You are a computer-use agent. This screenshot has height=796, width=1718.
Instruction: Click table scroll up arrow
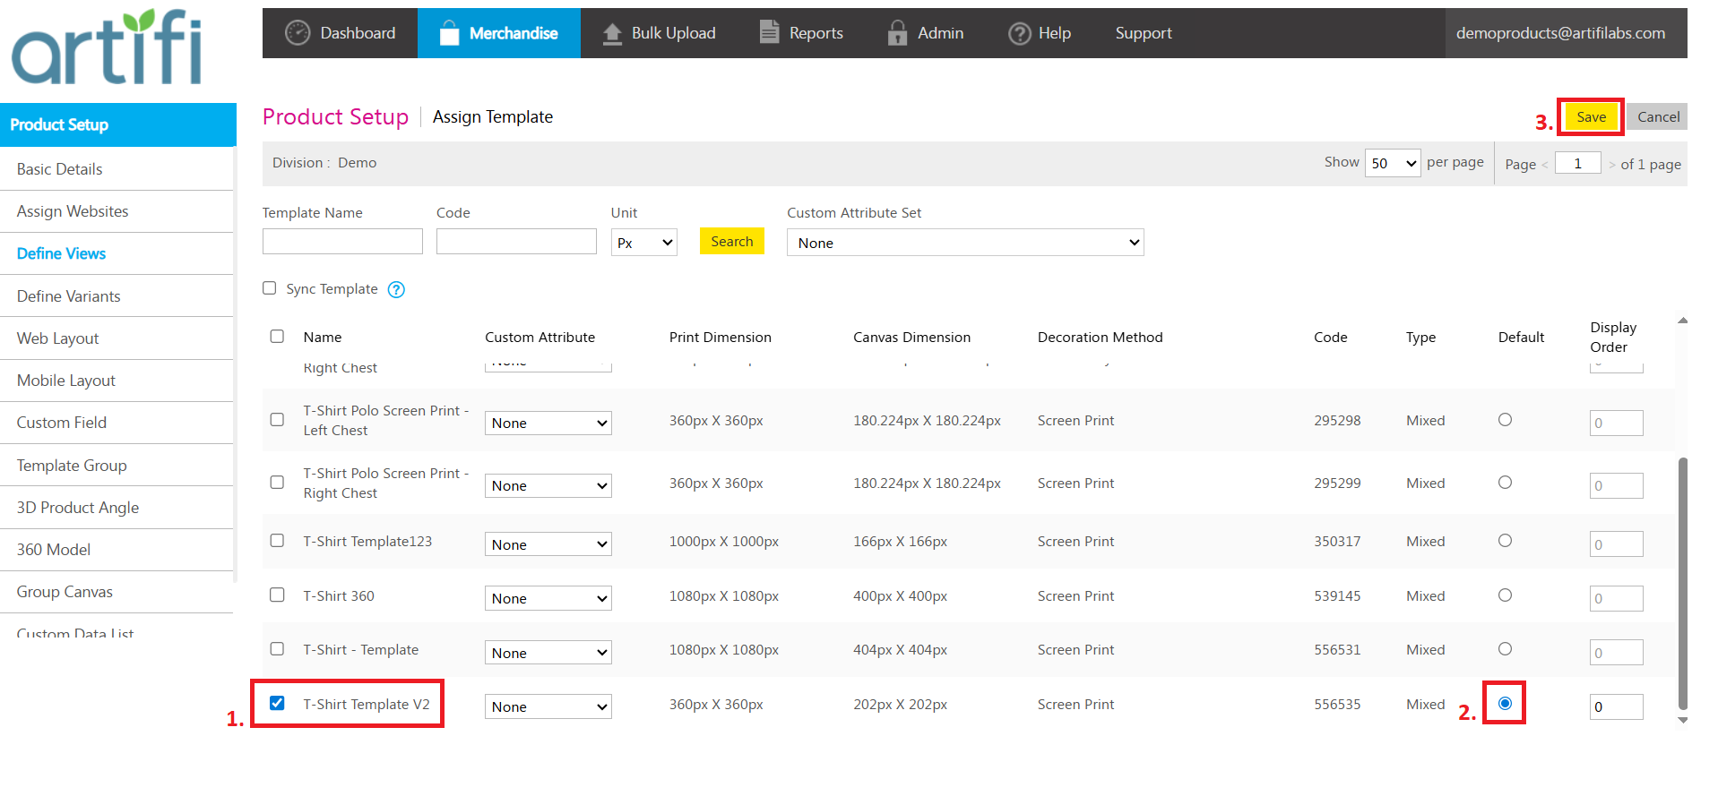1683,320
